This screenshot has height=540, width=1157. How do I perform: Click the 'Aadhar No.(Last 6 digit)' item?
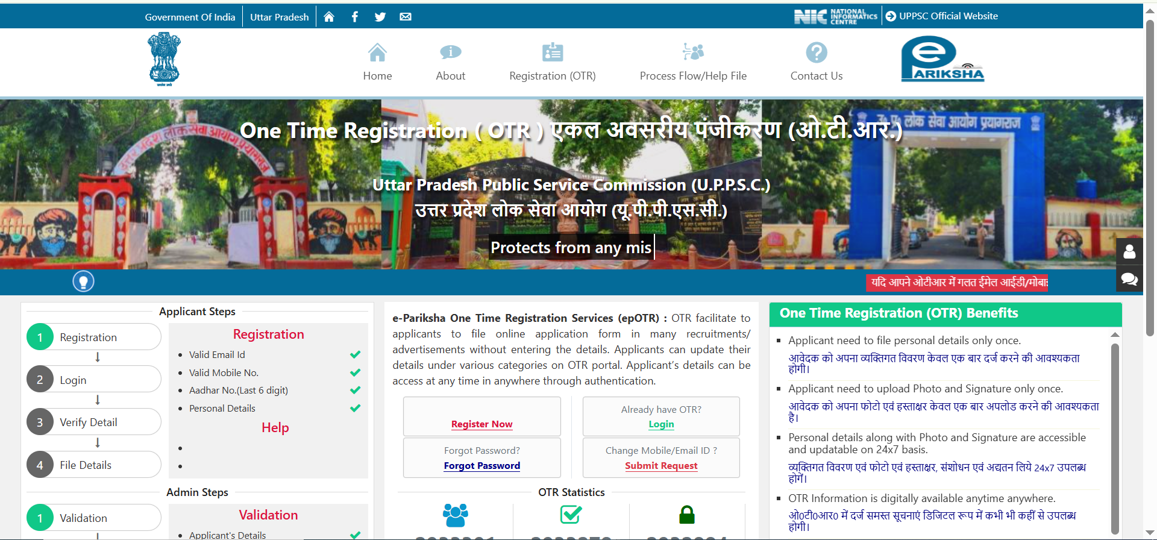click(x=239, y=391)
